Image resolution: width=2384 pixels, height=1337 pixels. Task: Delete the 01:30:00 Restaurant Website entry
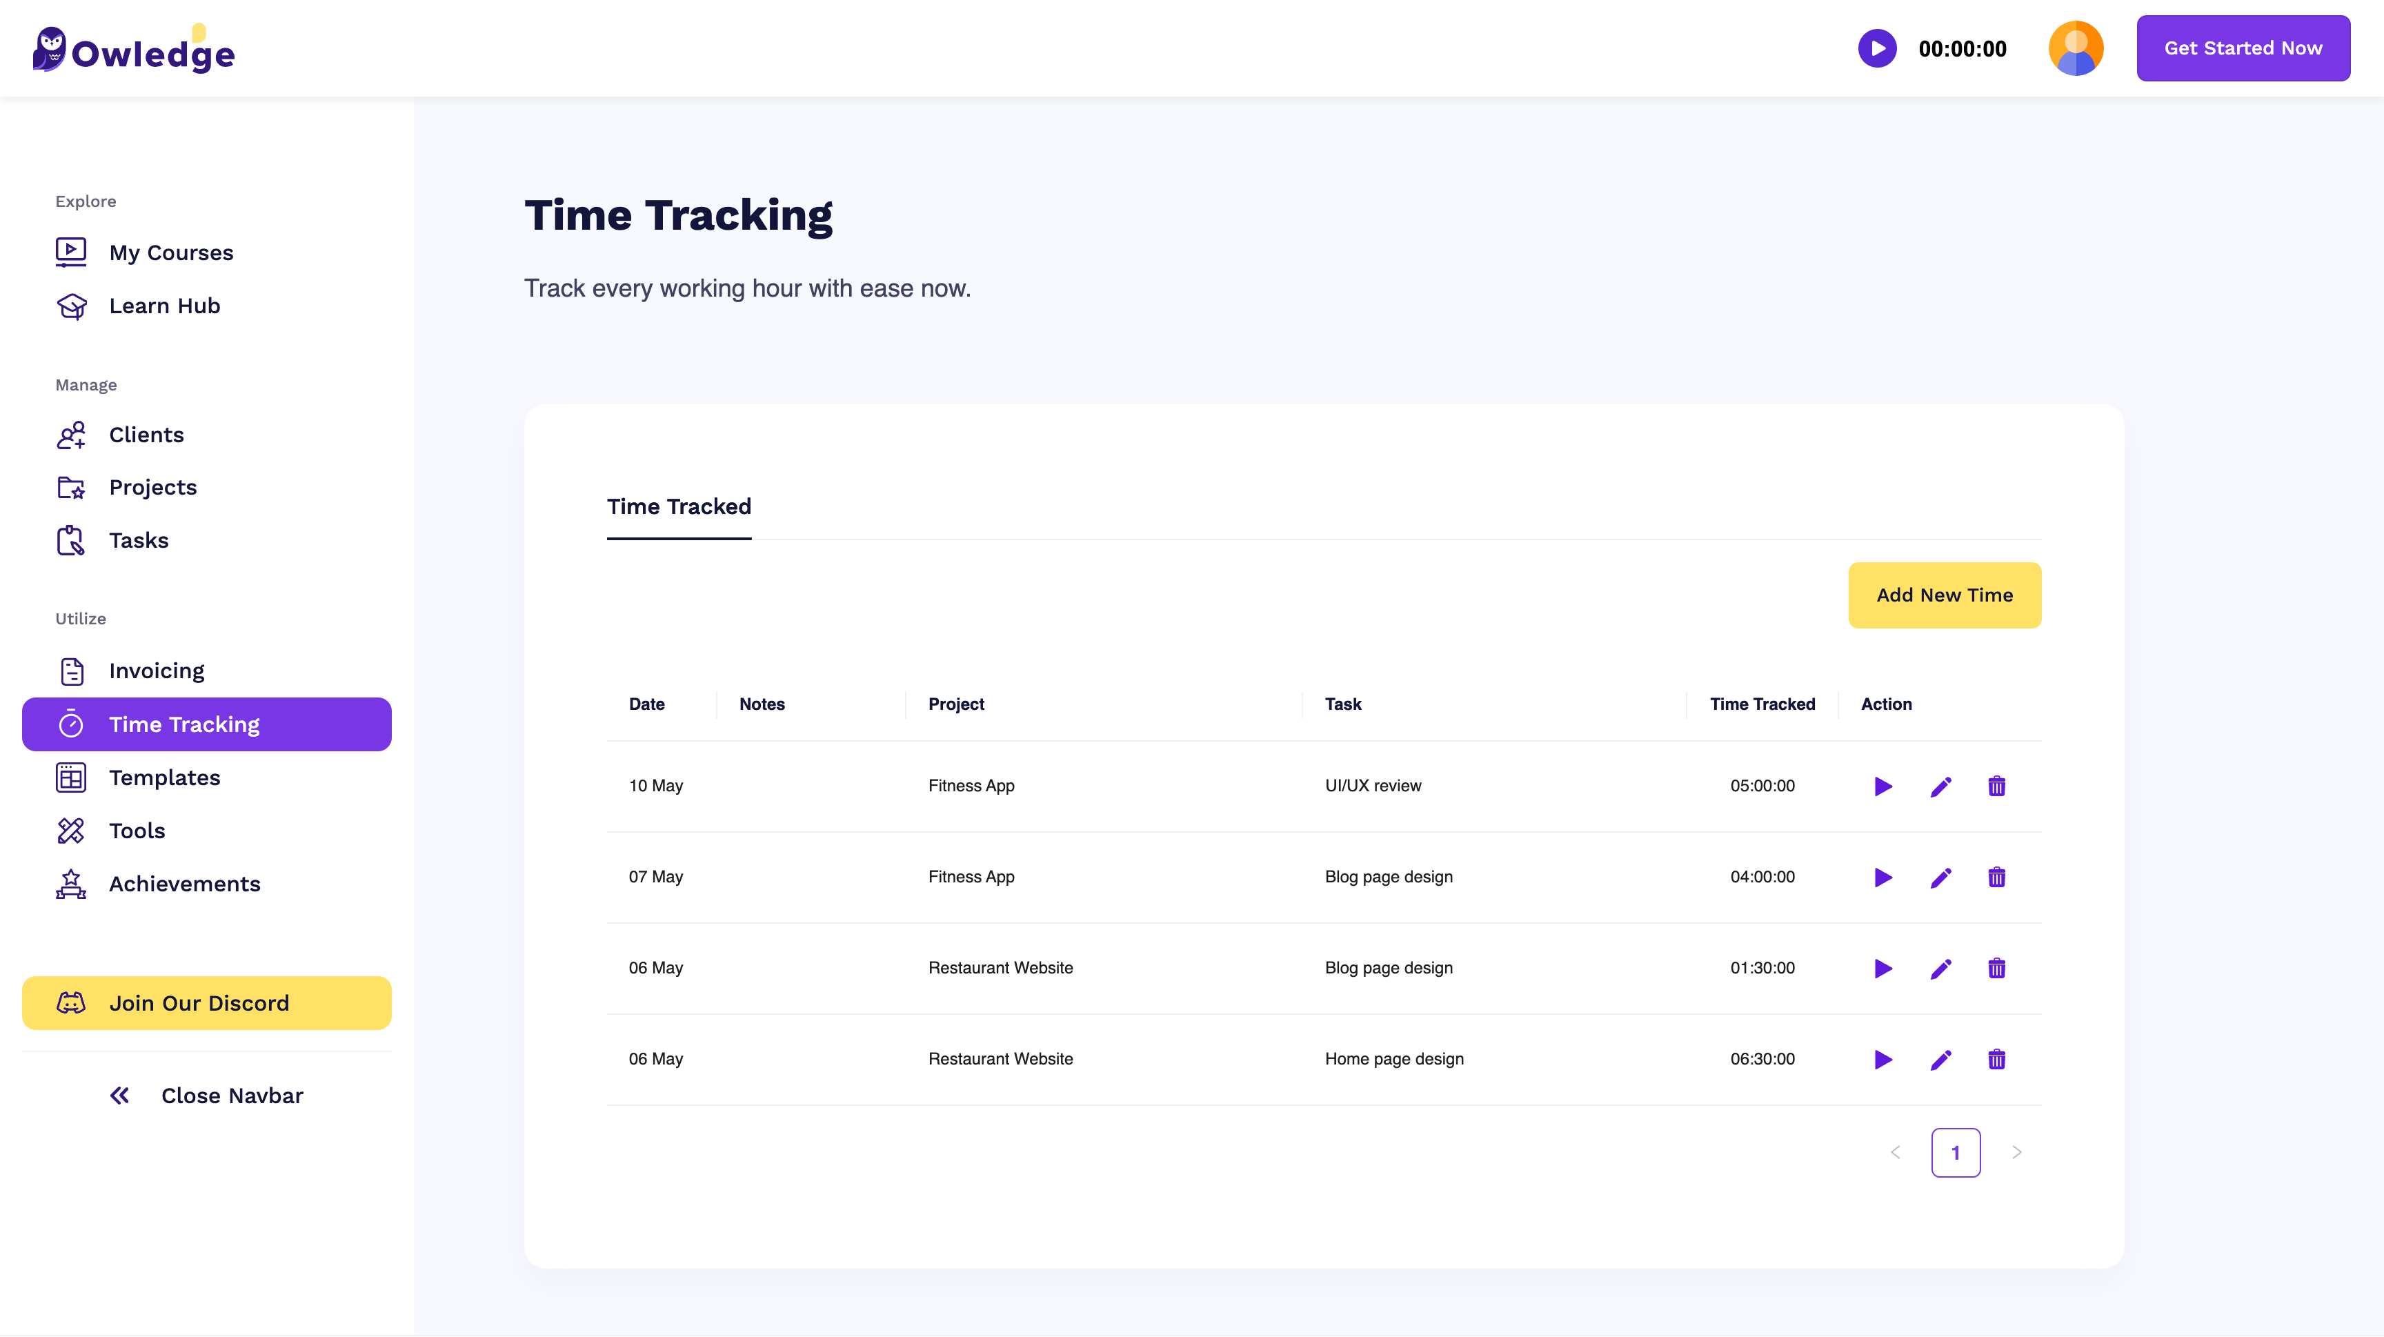coord(1996,969)
